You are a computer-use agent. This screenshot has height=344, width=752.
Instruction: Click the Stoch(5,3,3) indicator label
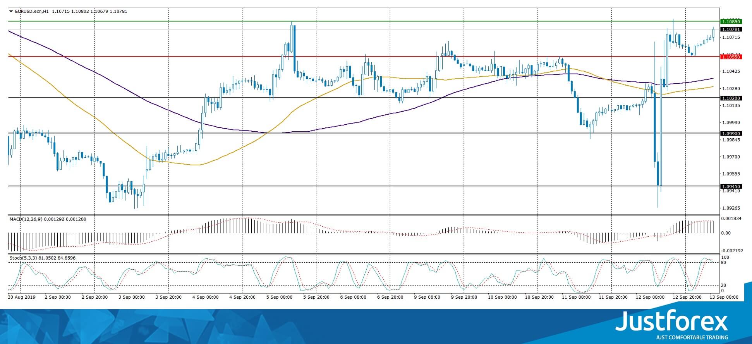[x=23, y=258]
